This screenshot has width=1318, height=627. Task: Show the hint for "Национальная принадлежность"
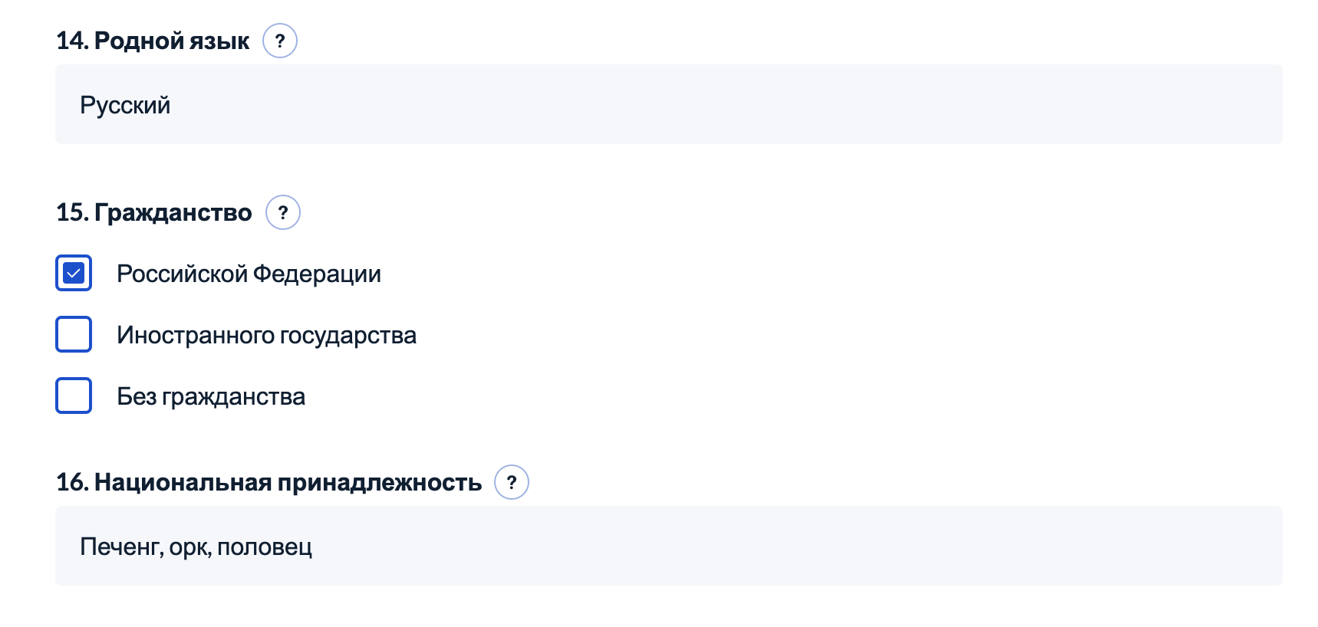512,482
